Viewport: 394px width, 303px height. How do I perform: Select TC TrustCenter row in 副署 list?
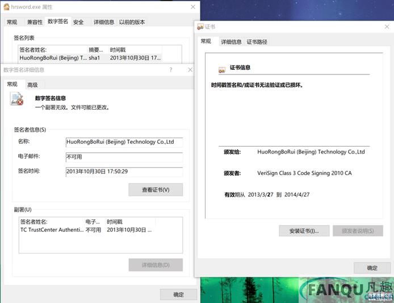coord(86,230)
